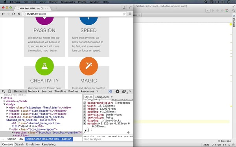Click the Debug bug icon in the IDE
Image resolution: width=236 pixels, height=147 pixels.
tap(218, 11)
